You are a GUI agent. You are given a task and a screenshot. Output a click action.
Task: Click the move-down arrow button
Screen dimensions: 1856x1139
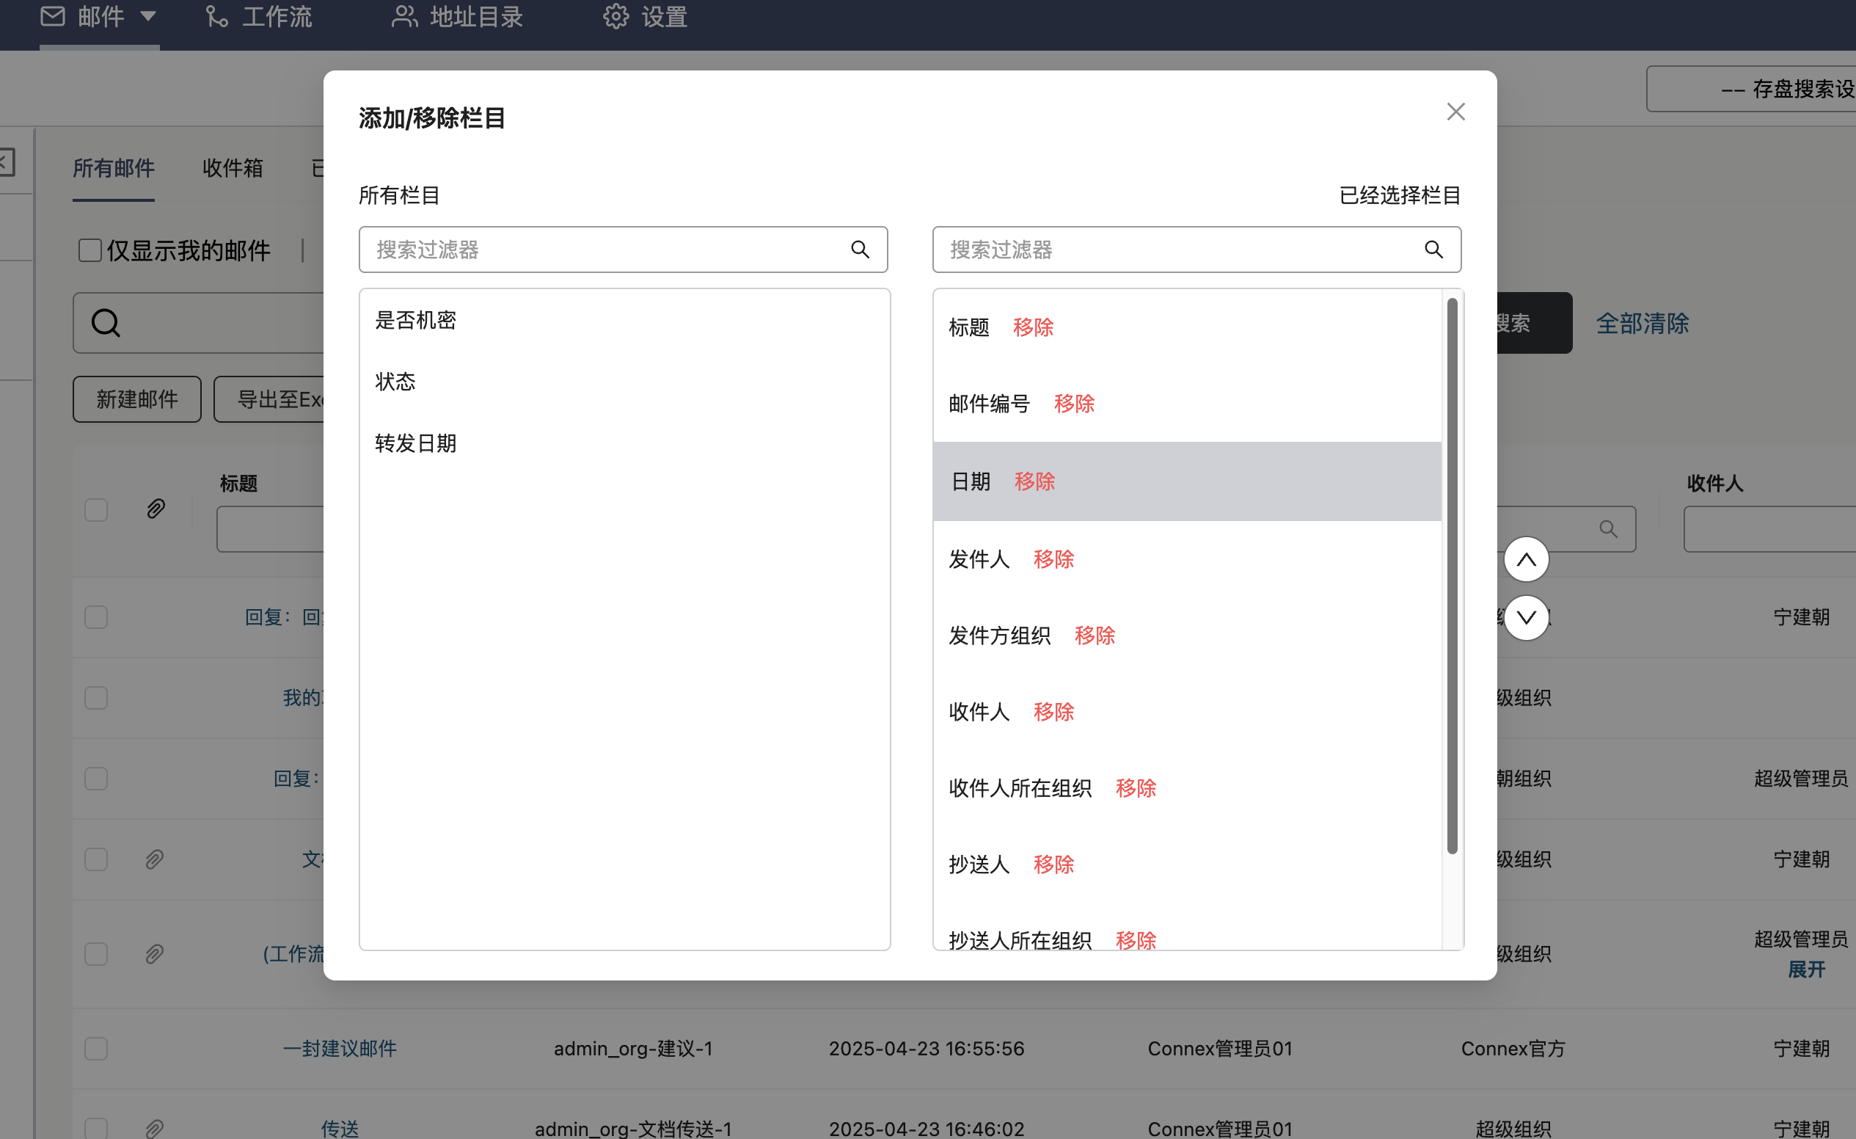[1526, 618]
